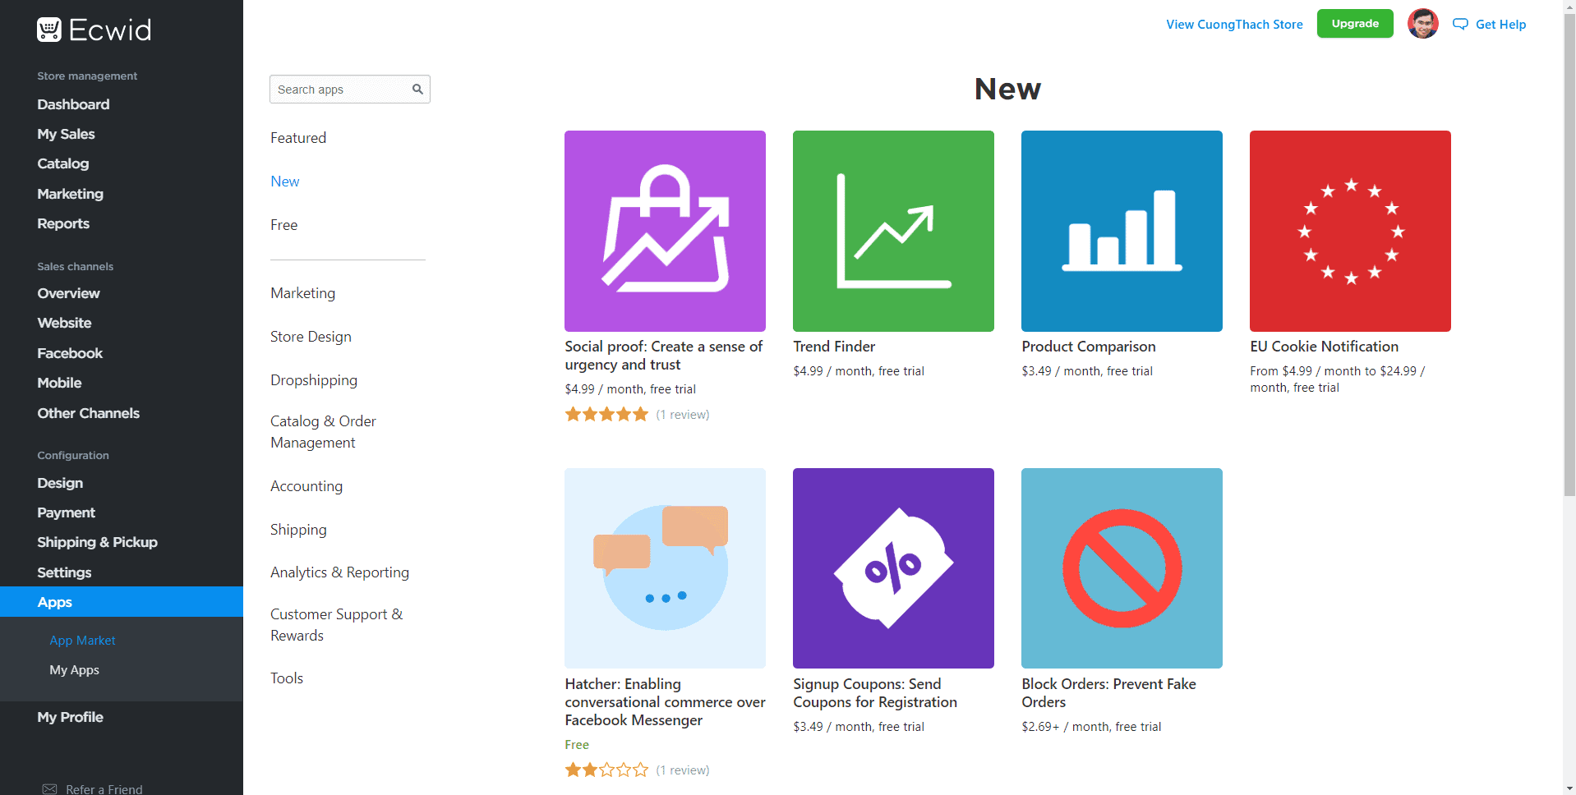Open Signup Coupons title link
Screen dimensions: 1576x795
(875, 693)
